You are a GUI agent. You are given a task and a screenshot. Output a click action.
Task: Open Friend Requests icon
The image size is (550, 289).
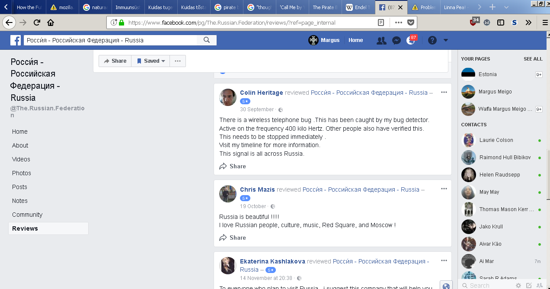coord(381,40)
